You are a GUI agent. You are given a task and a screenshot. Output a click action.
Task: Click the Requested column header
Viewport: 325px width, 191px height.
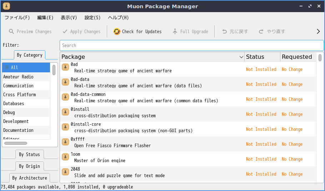coord(298,57)
